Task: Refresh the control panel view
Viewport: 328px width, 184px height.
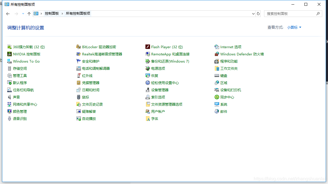Action: tap(258, 13)
